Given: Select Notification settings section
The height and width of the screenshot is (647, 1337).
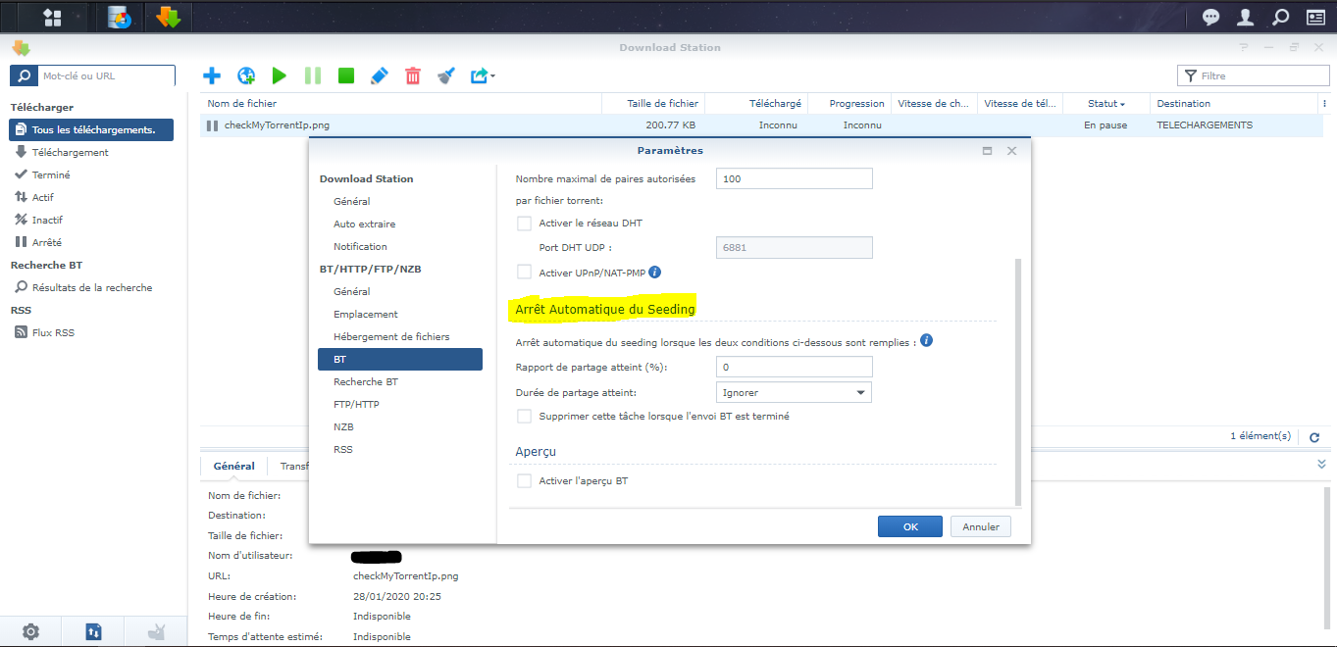Looking at the screenshot, I should point(360,247).
